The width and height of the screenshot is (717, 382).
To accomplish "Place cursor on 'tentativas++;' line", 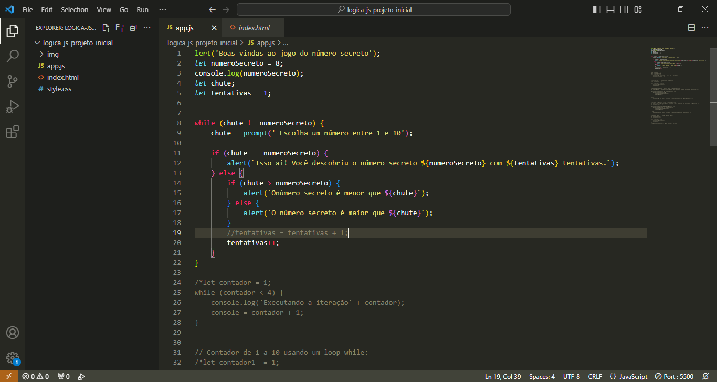I will coord(253,243).
